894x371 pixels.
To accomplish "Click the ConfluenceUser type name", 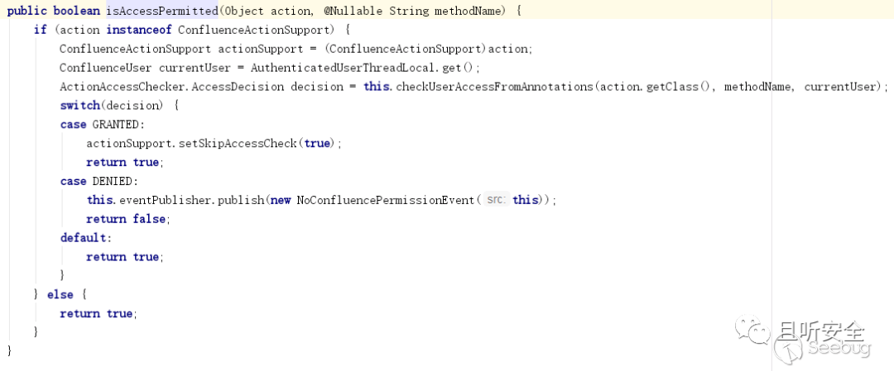I will point(105,68).
